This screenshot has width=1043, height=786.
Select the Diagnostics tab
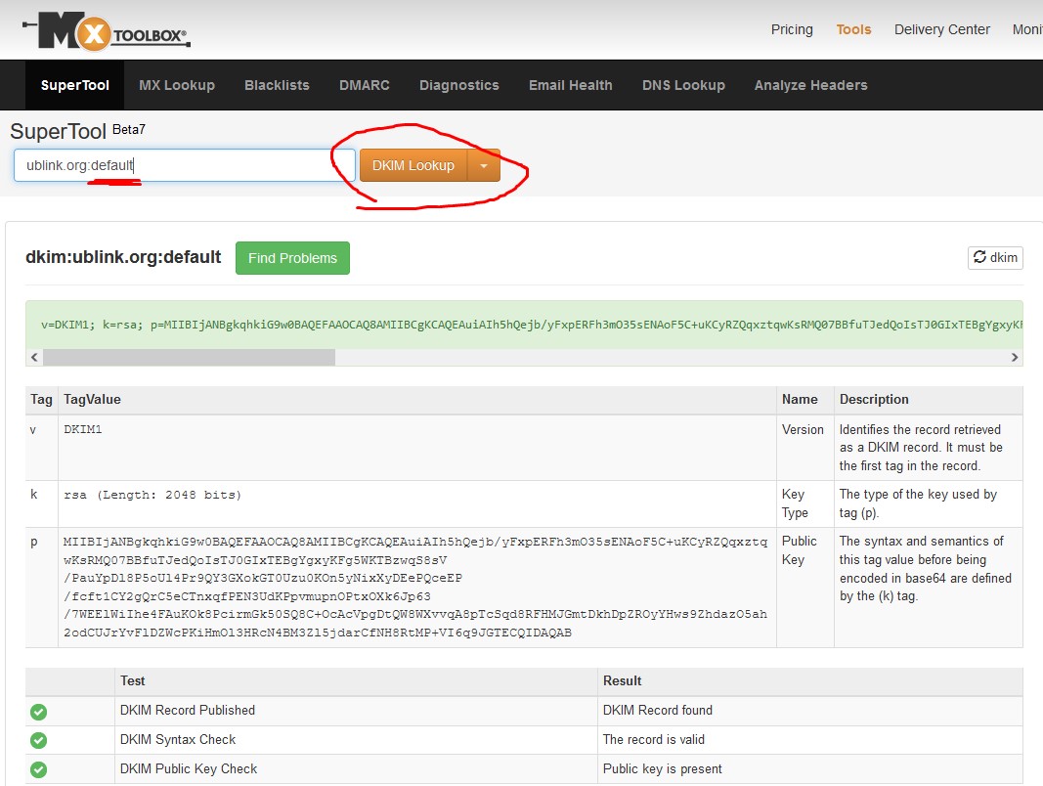point(459,85)
